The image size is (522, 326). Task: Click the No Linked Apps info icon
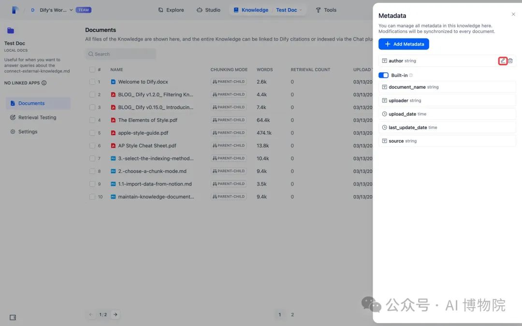(x=44, y=83)
